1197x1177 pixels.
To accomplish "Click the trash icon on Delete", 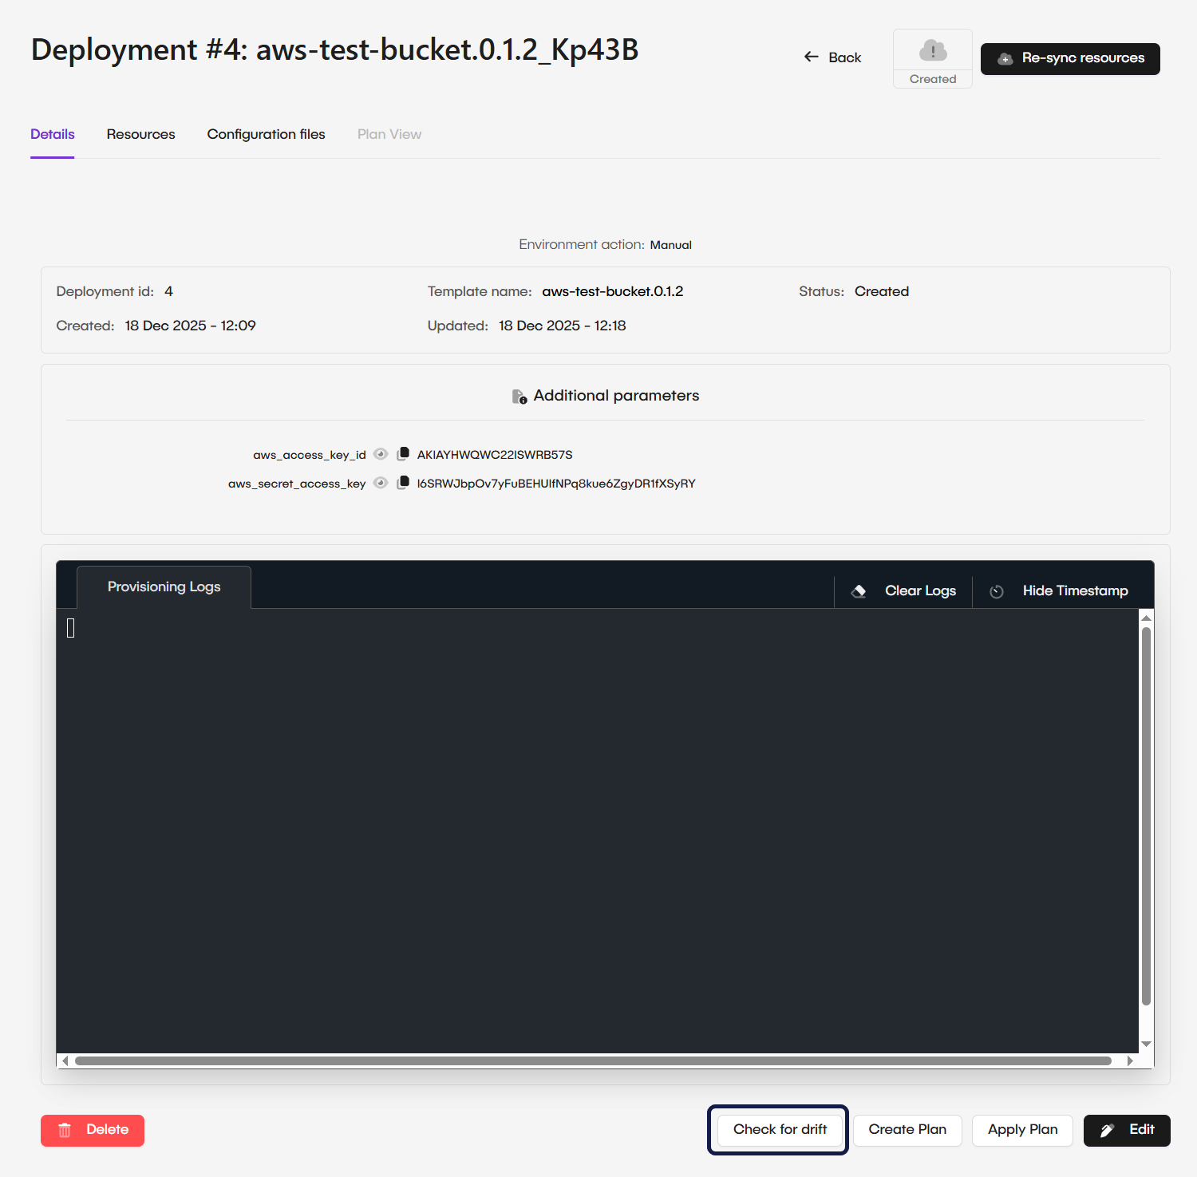I will pos(65,1130).
